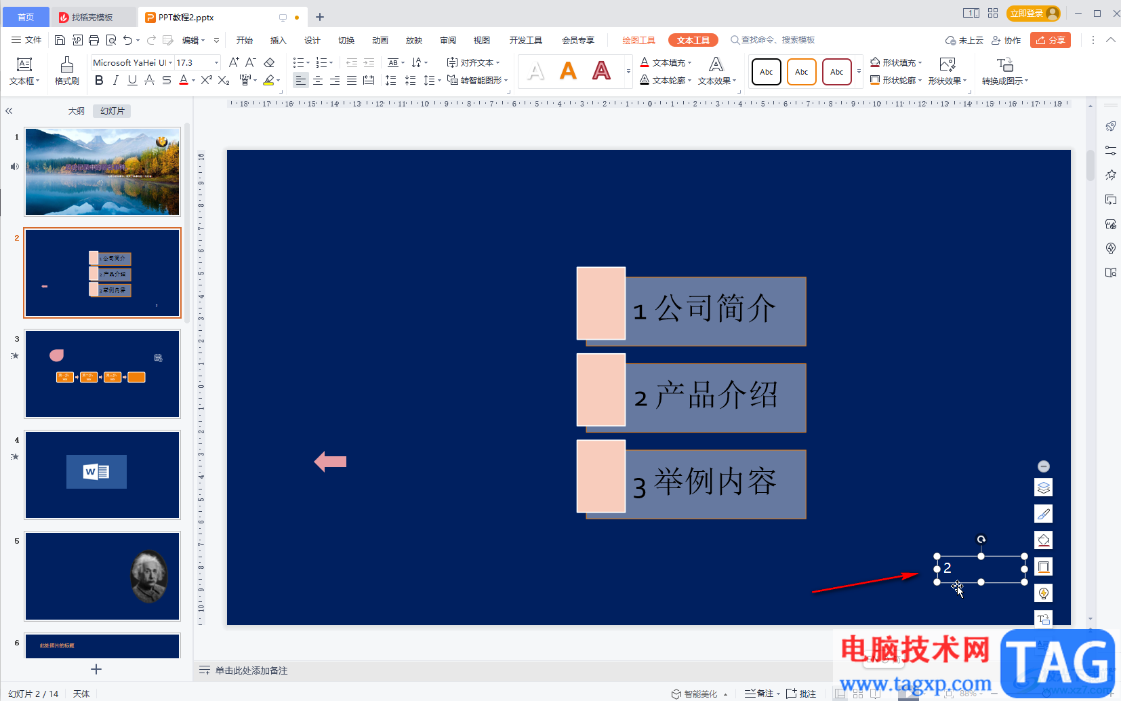
Task: Apply superscript formatting
Action: tap(207, 80)
